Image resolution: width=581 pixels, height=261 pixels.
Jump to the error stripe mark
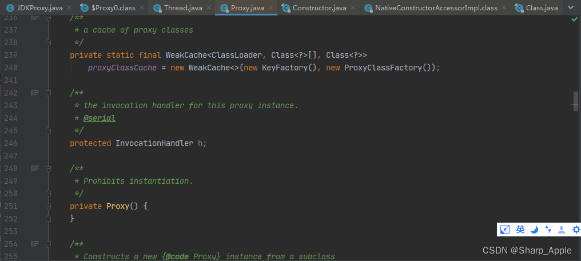tap(574, 105)
